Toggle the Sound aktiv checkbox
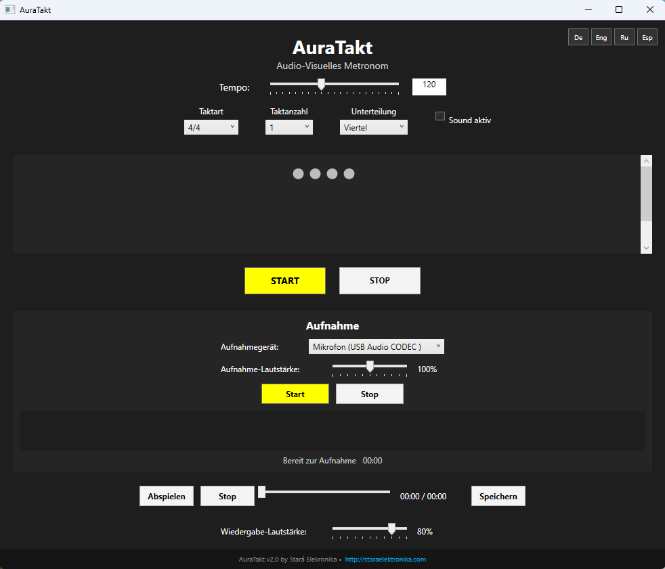Viewport: 665px width, 569px height. coord(439,116)
